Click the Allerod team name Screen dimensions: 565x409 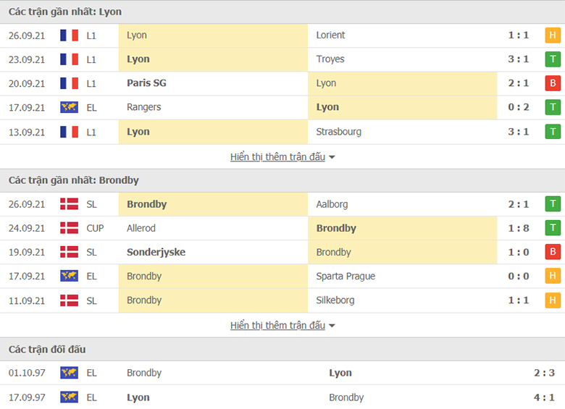(141, 228)
